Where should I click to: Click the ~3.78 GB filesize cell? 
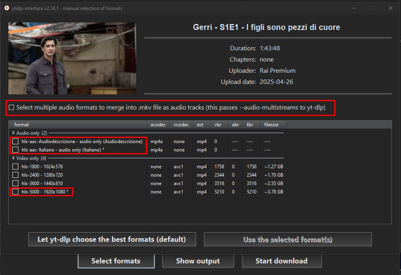(274, 192)
